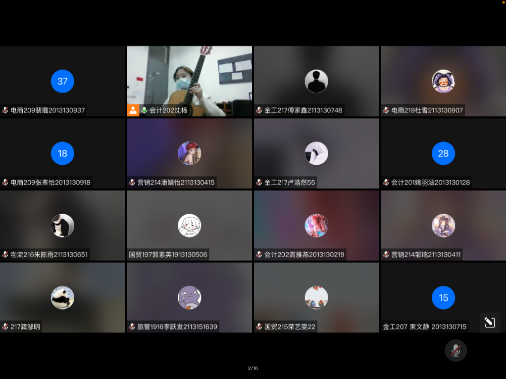This screenshot has width=506, height=379.
Task: Click the orange host icon beside 会计202沈杨
Action: coord(133,110)
